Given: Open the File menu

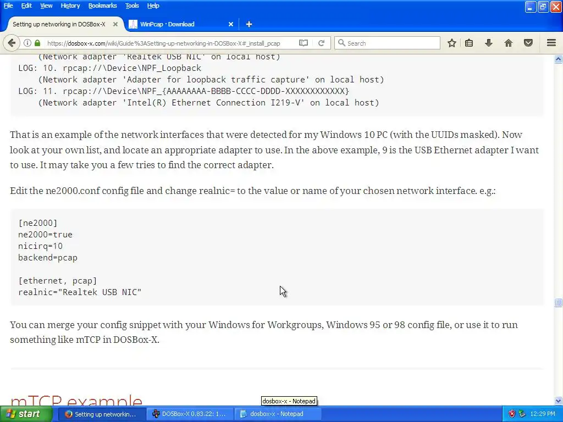Looking at the screenshot, I should (8, 5).
